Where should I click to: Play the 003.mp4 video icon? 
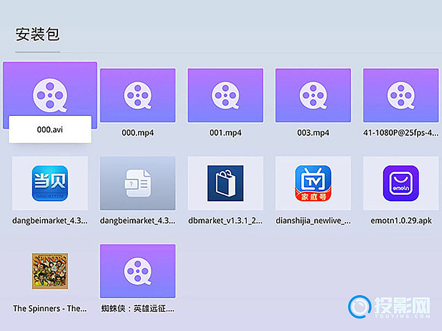[x=313, y=95]
